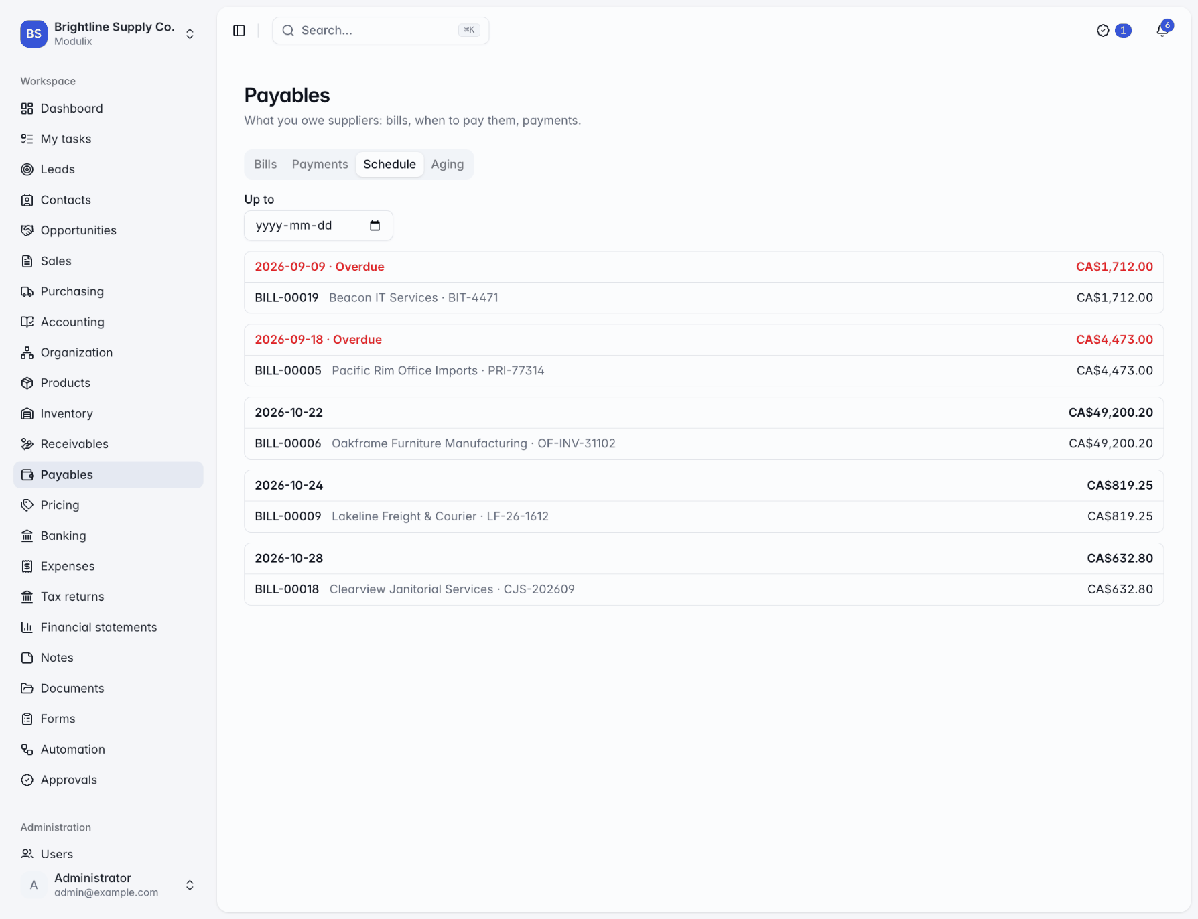The image size is (1198, 919).
Task: Open the notifications bell icon
Action: (1162, 31)
